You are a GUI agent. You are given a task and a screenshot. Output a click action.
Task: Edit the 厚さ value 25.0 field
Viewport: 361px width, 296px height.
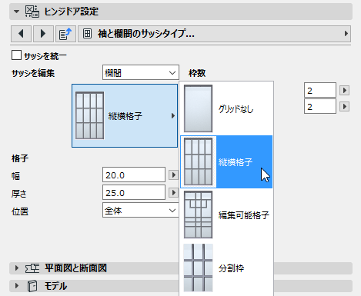pyautogui.click(x=134, y=192)
